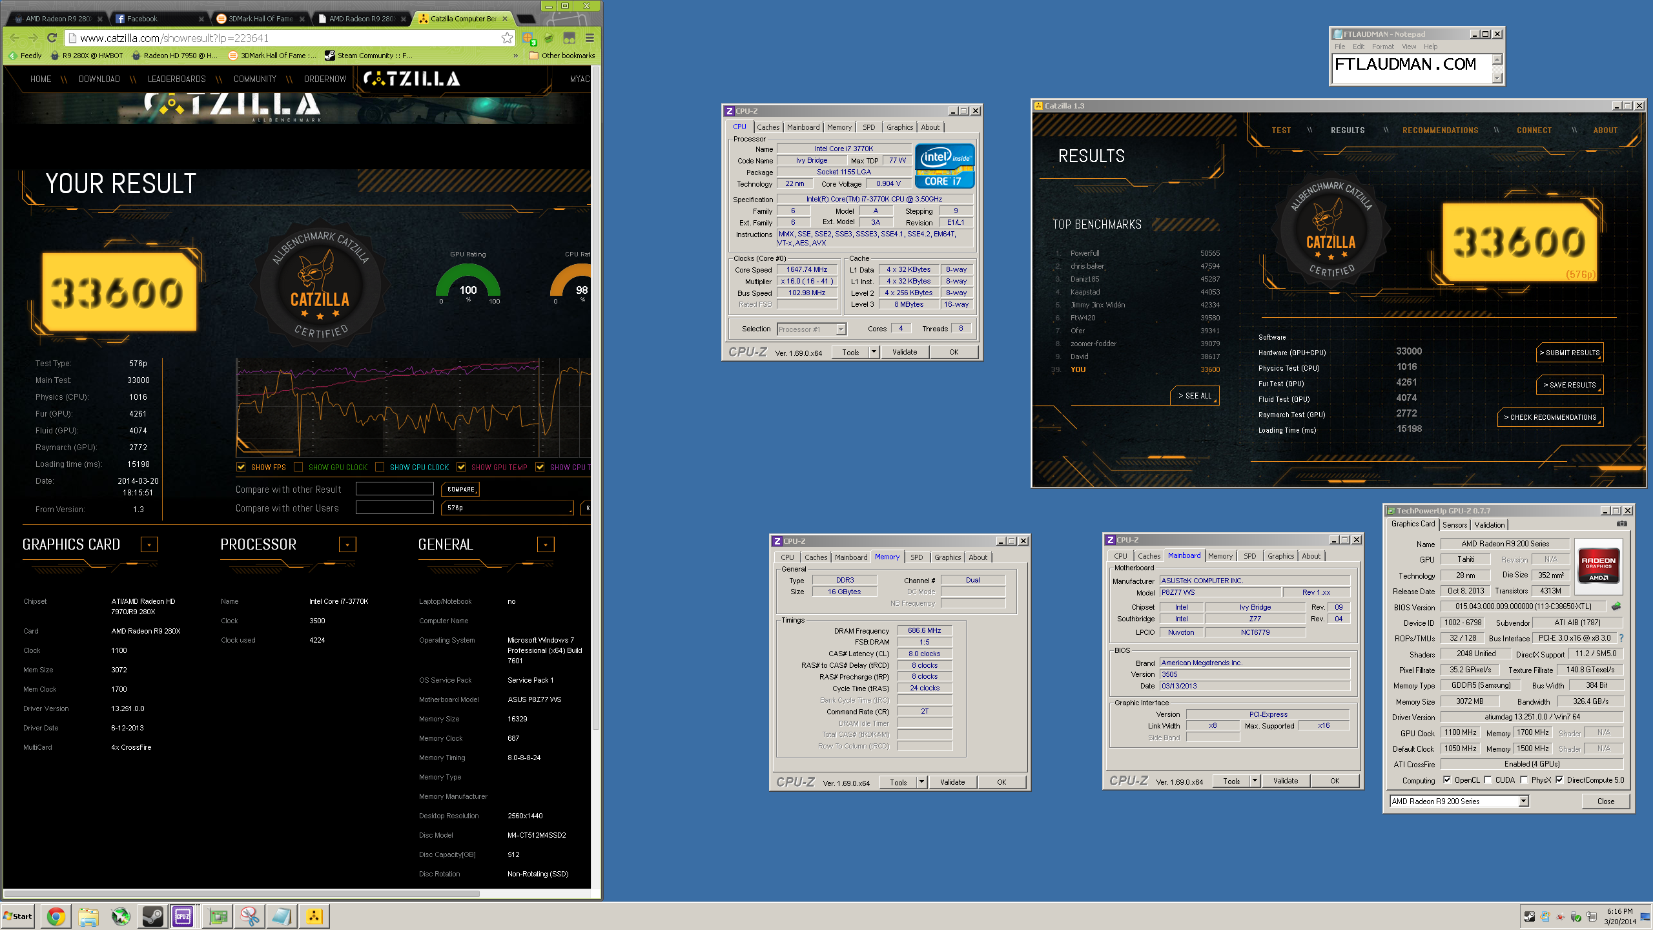
Task: Open Chrome from the taskbar
Action: pos(56,916)
